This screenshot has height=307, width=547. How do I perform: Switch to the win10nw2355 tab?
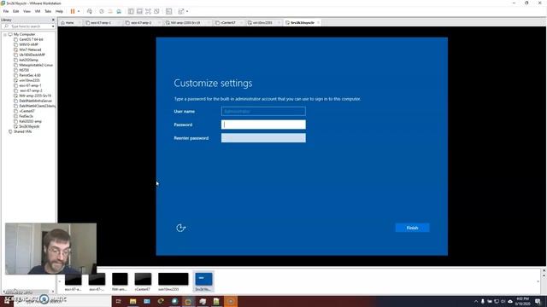click(262, 23)
